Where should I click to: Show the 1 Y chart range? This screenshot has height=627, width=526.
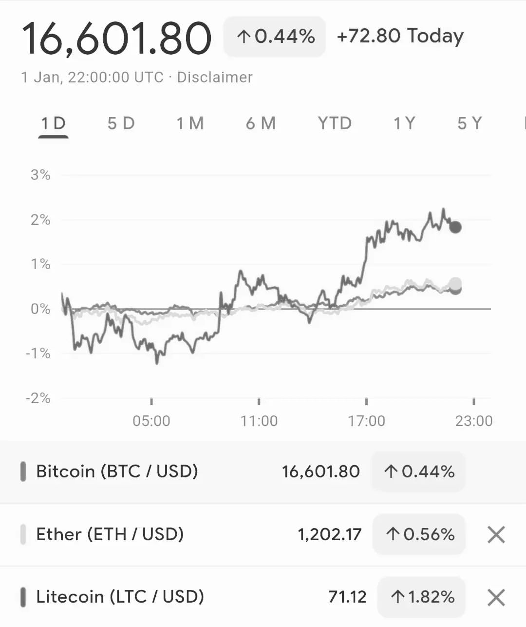(x=404, y=124)
